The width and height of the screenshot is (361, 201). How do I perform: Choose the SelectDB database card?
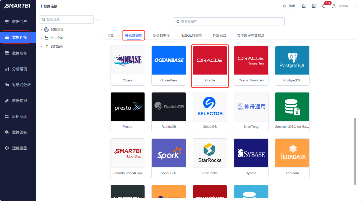point(210,112)
